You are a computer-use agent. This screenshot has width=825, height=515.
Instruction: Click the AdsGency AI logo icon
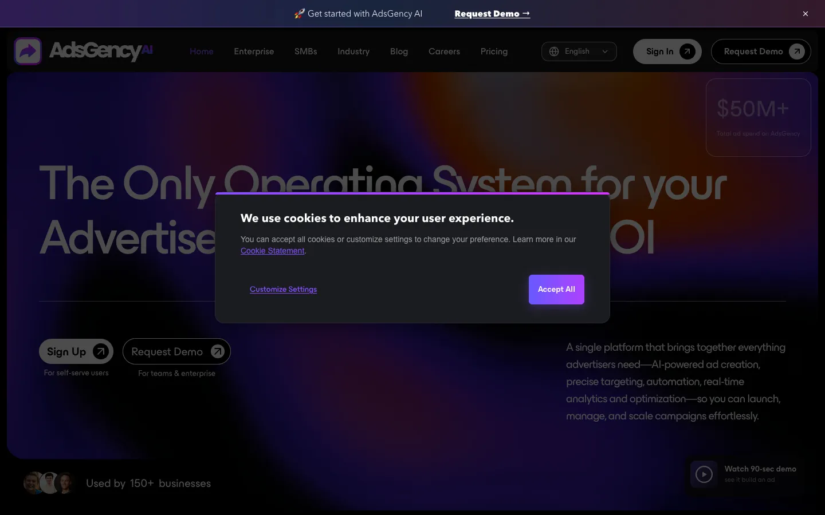point(27,51)
